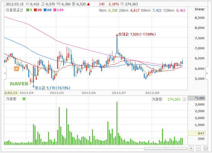Click the 최대값 7,520 annotation
Viewport: 212px width, 153px height.
click(x=137, y=34)
